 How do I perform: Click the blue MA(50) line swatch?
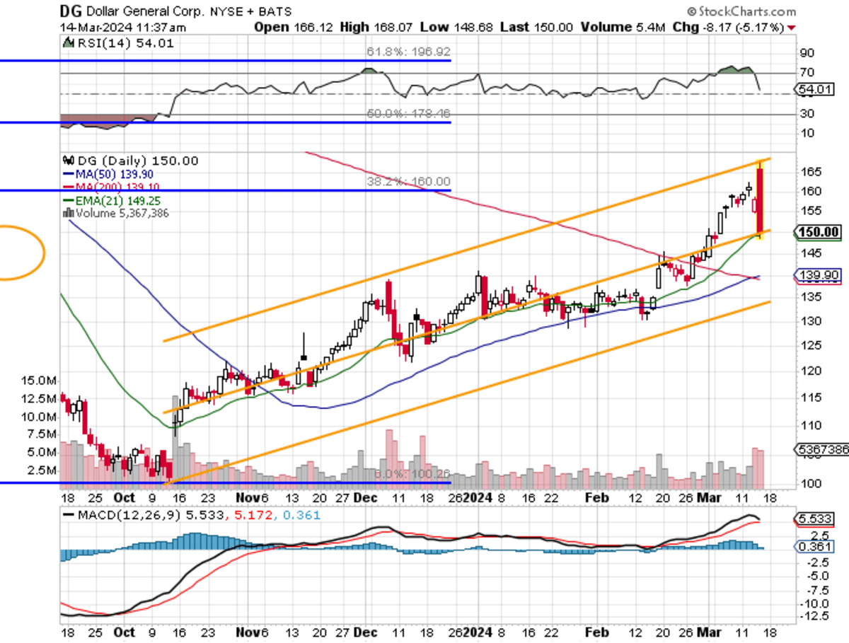(67, 175)
